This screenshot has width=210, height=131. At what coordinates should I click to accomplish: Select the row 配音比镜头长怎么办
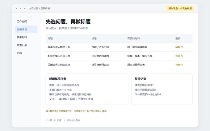tap(119, 56)
